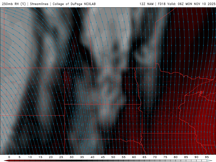Click the "60" color scale label

pyautogui.click(x=134, y=157)
